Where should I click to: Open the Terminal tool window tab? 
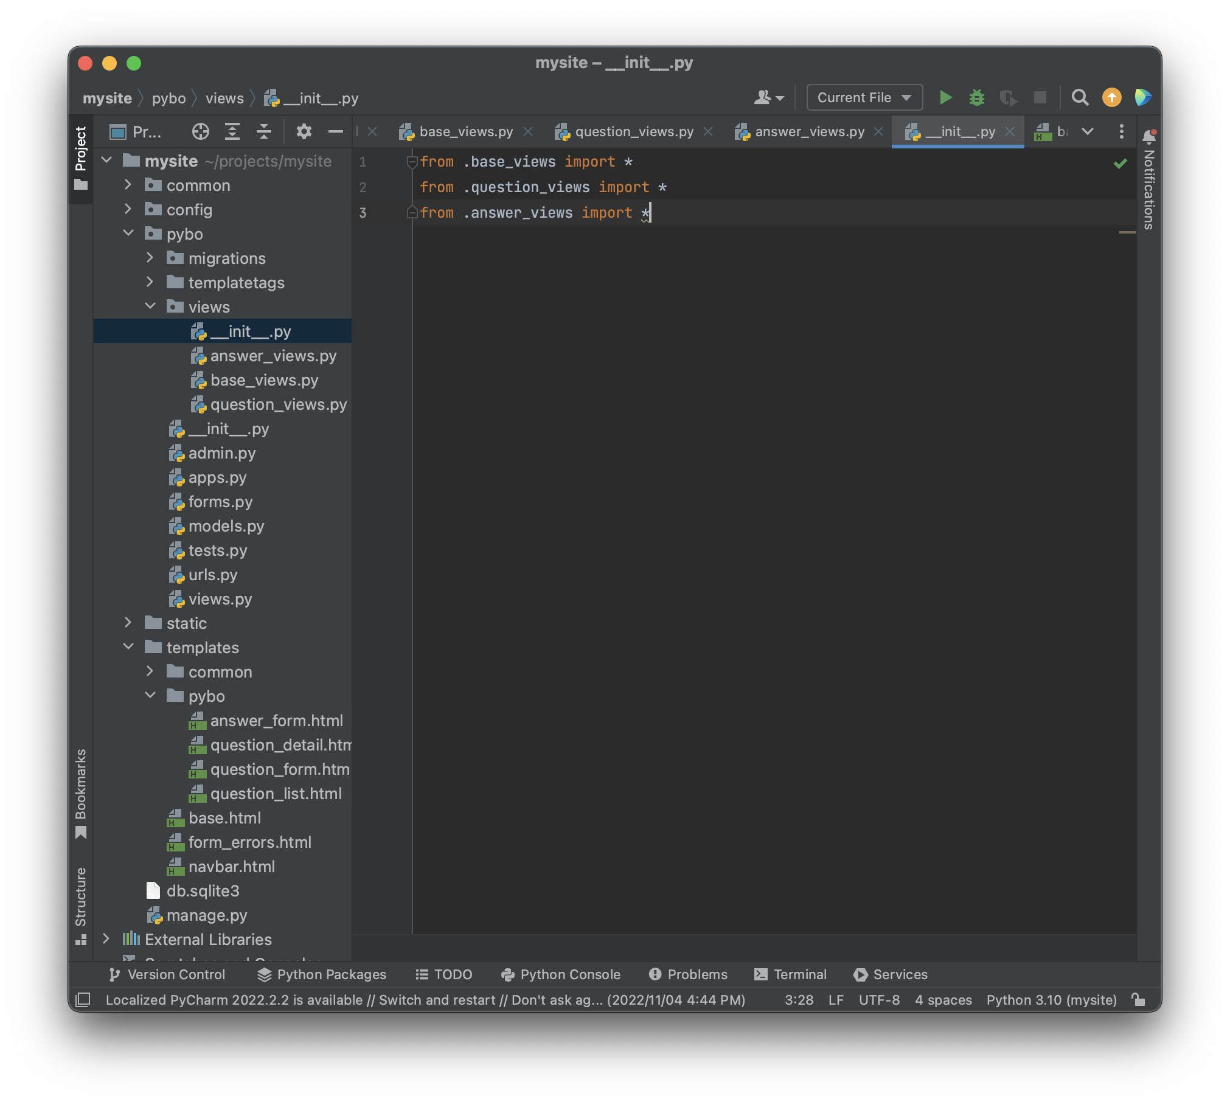click(790, 974)
